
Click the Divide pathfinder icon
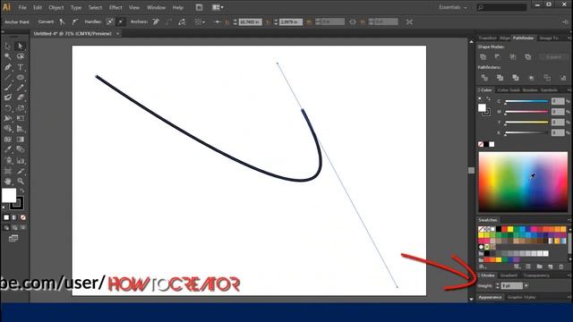(x=484, y=78)
